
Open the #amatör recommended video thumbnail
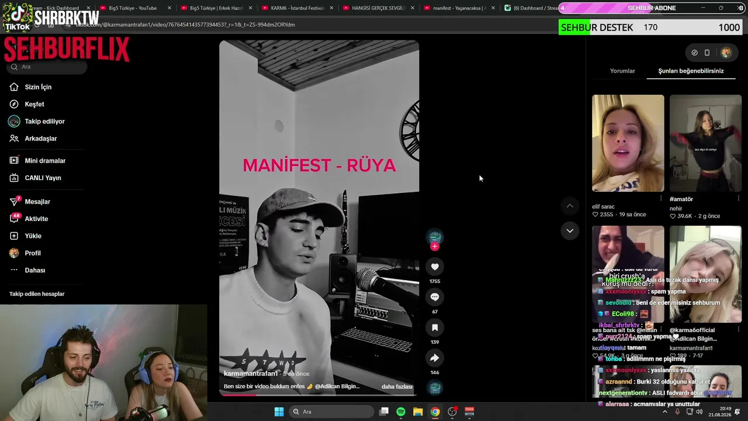(705, 143)
